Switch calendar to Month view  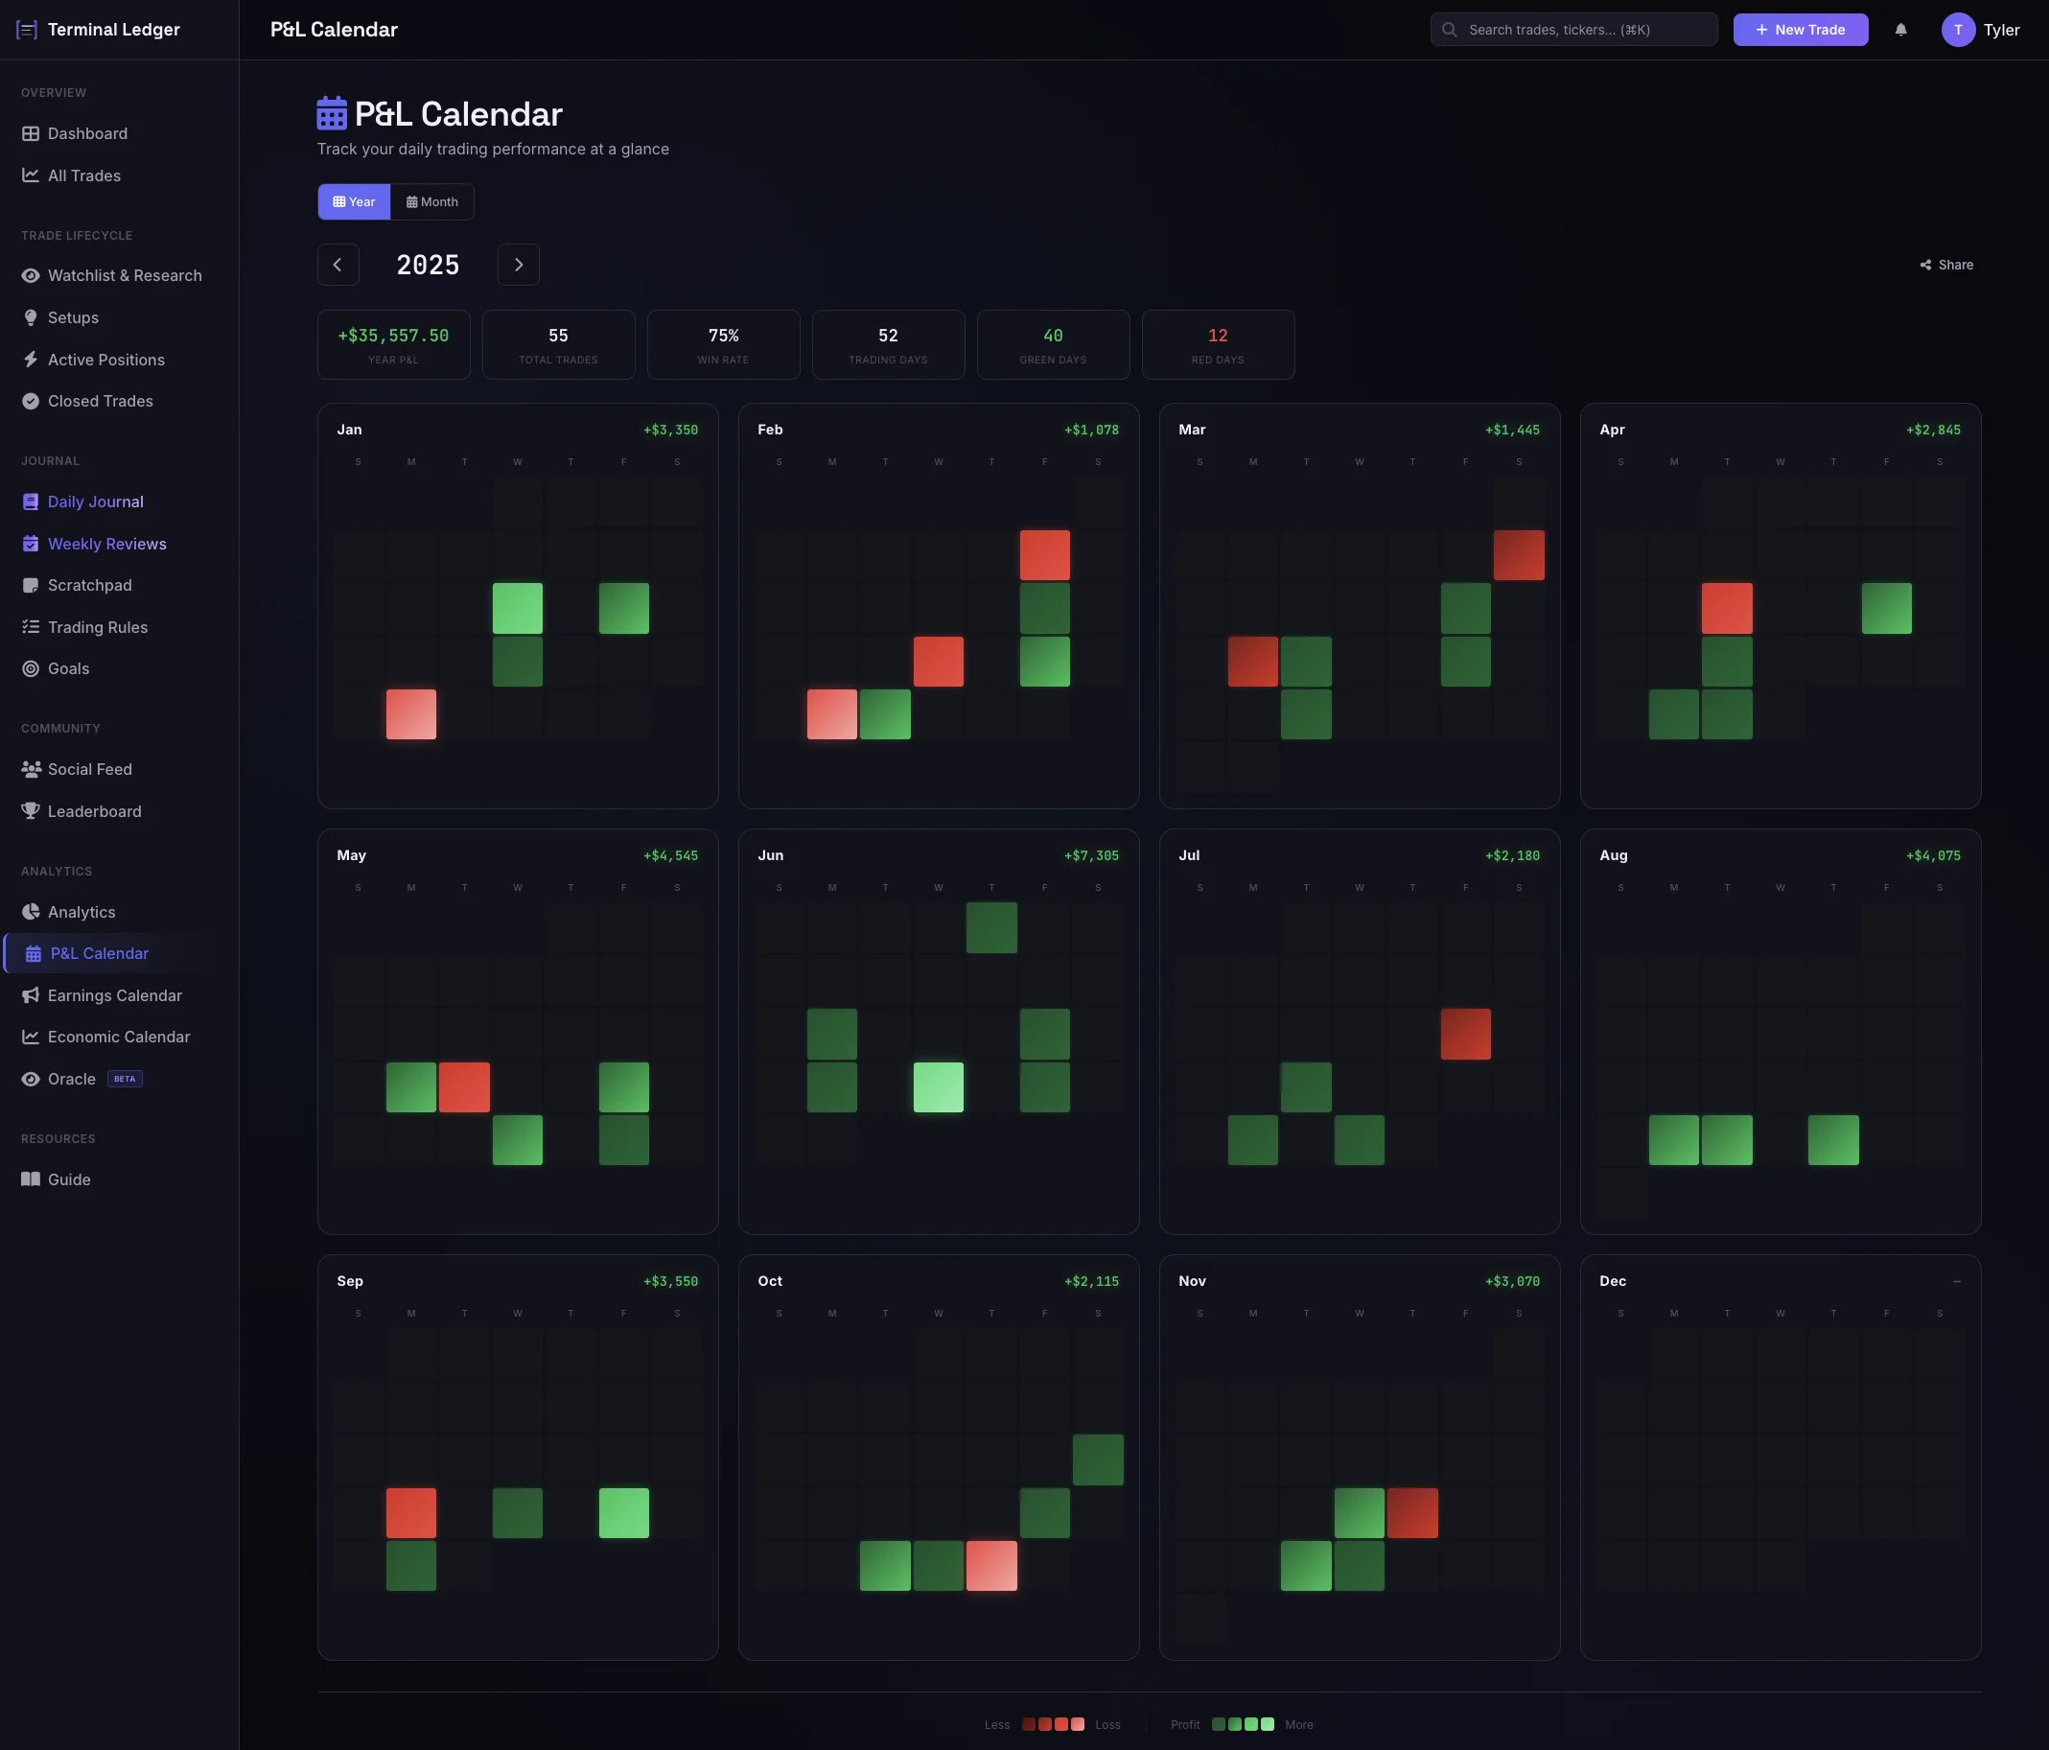[x=432, y=201]
